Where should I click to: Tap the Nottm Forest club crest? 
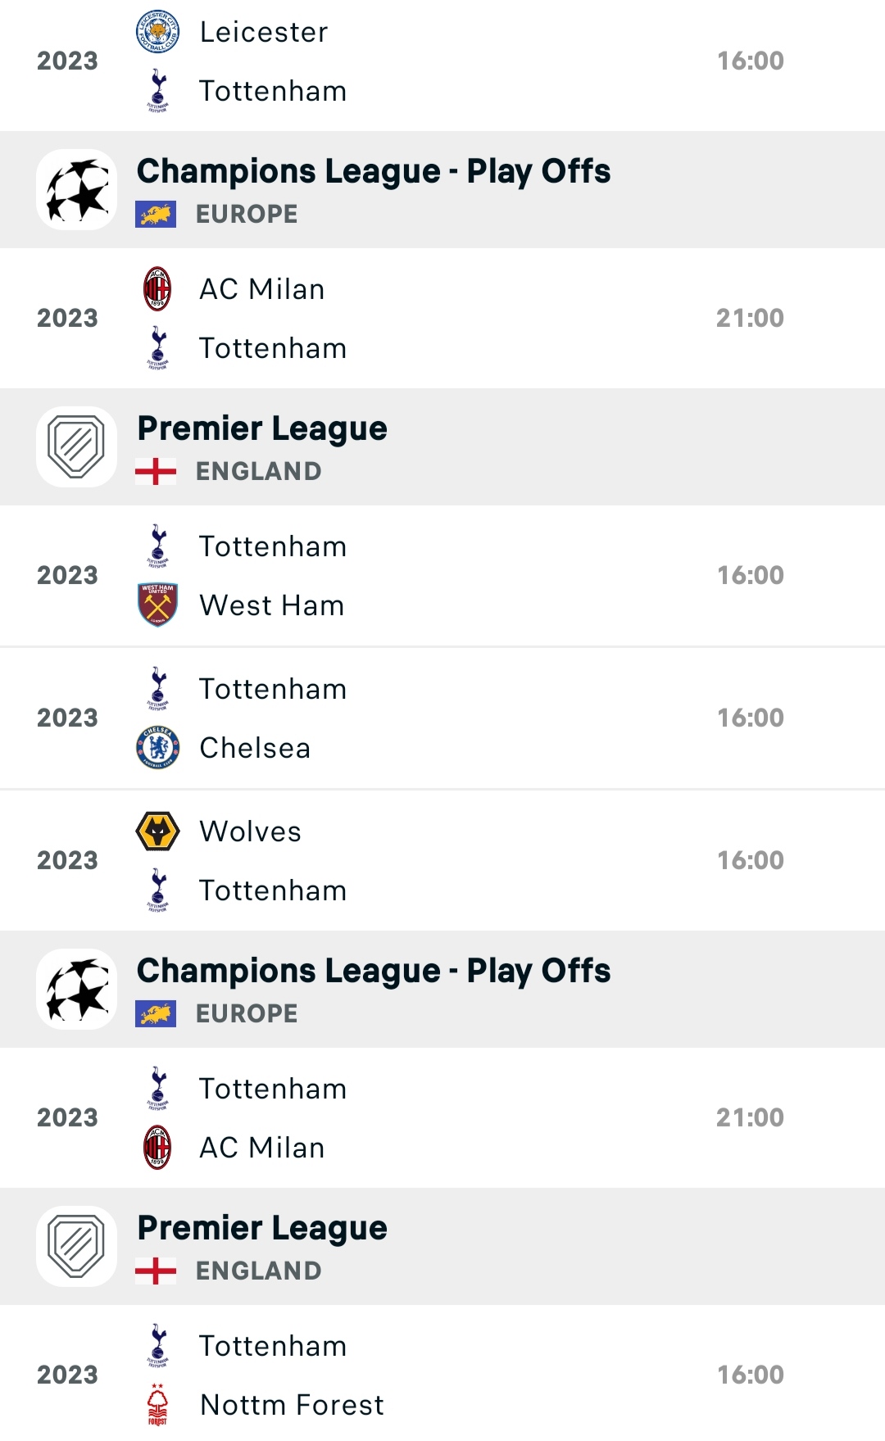click(x=157, y=1405)
